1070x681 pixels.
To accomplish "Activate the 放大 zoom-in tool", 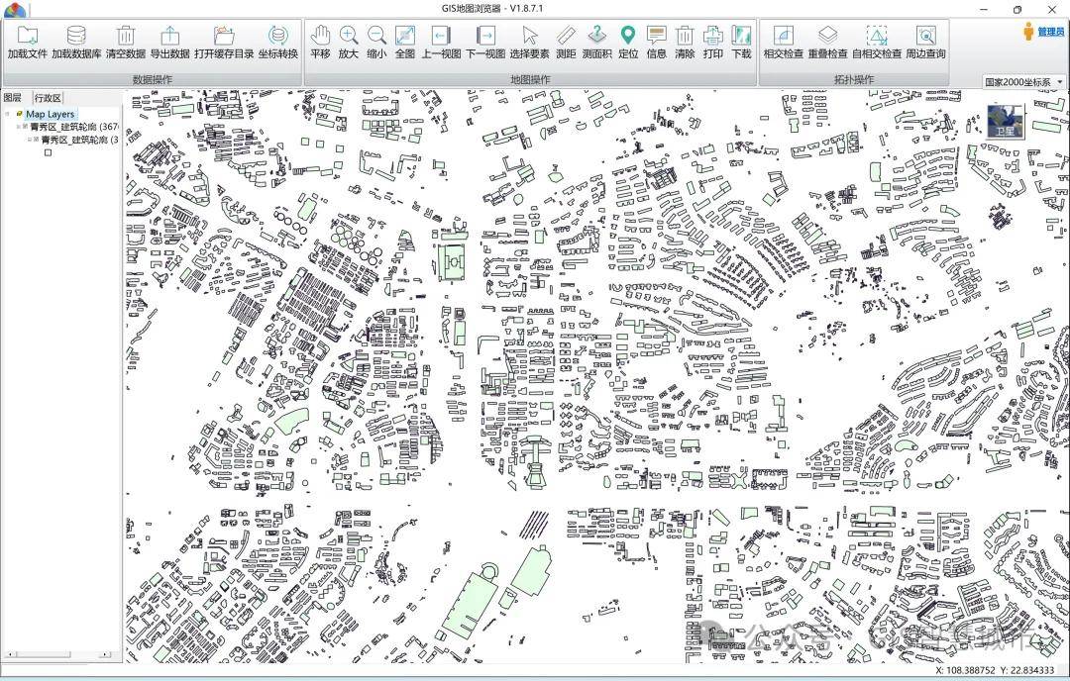I will (x=348, y=42).
